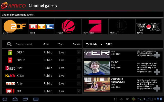The width and height of the screenshot is (164, 102).
Task: Click ORF 2 Public genre cell
Action: (x=48, y=60)
